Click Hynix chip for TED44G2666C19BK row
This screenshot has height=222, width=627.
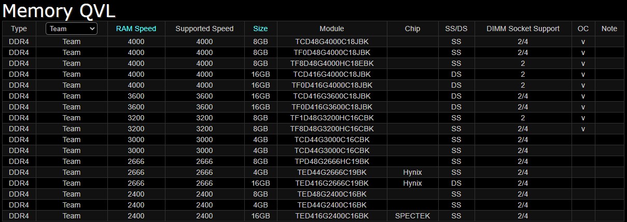coord(412,172)
